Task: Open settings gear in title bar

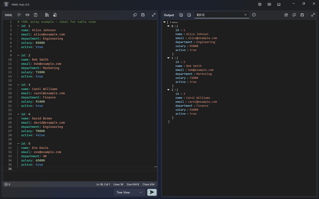Action: (260, 4)
